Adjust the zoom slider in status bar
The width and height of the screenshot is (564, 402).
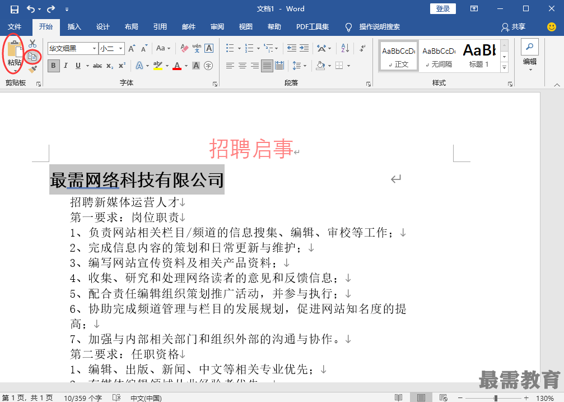coord(496,398)
